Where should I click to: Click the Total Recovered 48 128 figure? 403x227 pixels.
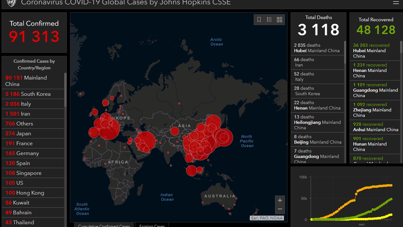376,30
